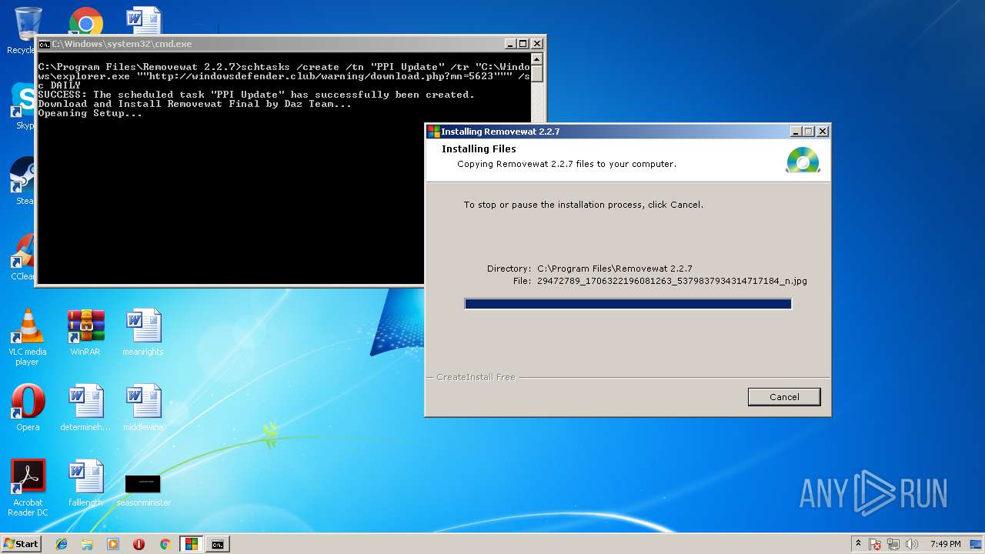Click the 'Installing Files' heading
985x554 pixels.
click(479, 149)
